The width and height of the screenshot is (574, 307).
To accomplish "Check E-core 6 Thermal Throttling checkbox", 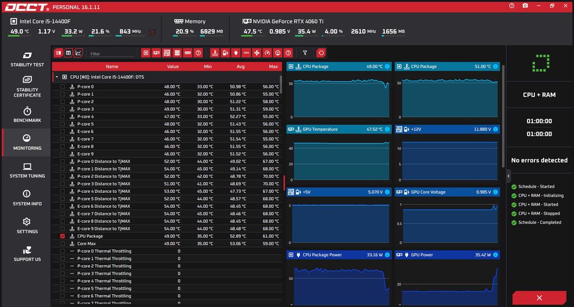I will [62, 296].
